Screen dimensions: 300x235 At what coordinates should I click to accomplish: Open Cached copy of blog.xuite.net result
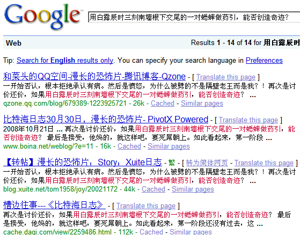point(153,189)
